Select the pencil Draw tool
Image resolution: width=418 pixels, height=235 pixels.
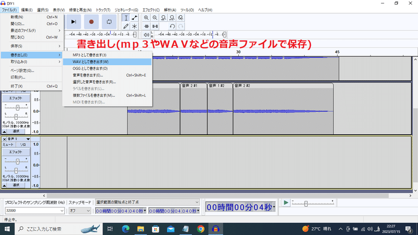(x=126, y=26)
